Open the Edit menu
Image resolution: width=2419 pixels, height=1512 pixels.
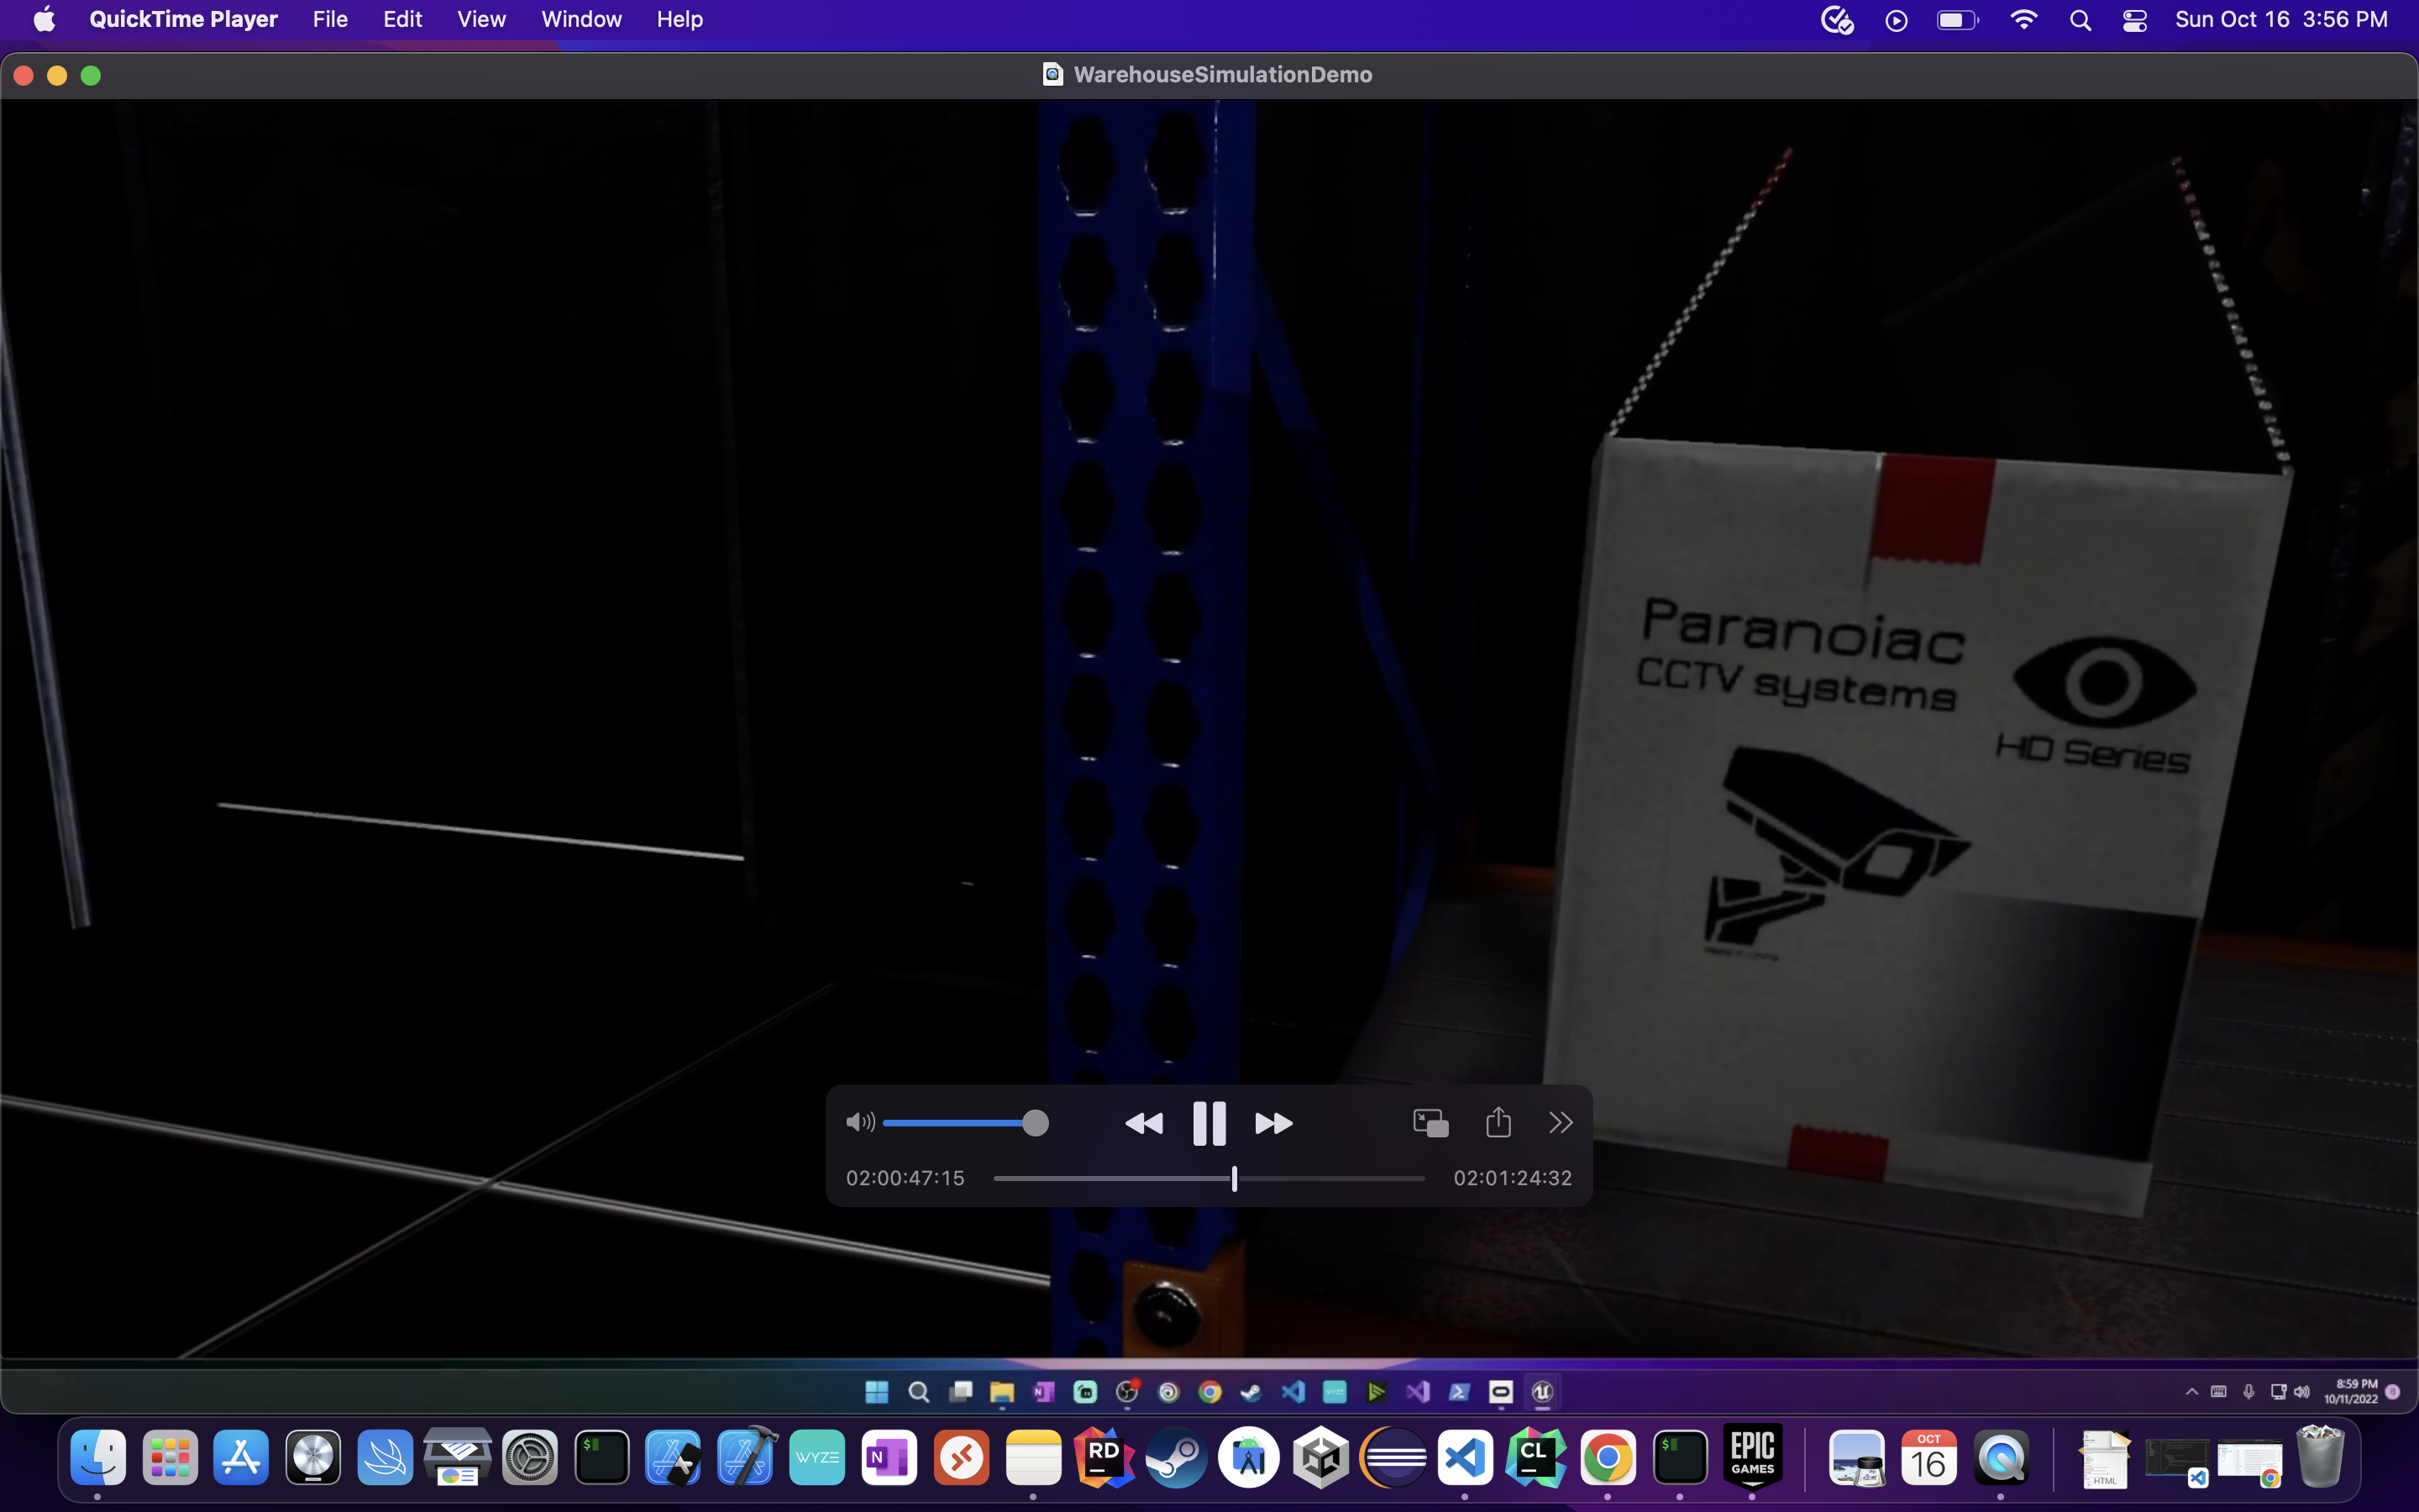point(403,19)
